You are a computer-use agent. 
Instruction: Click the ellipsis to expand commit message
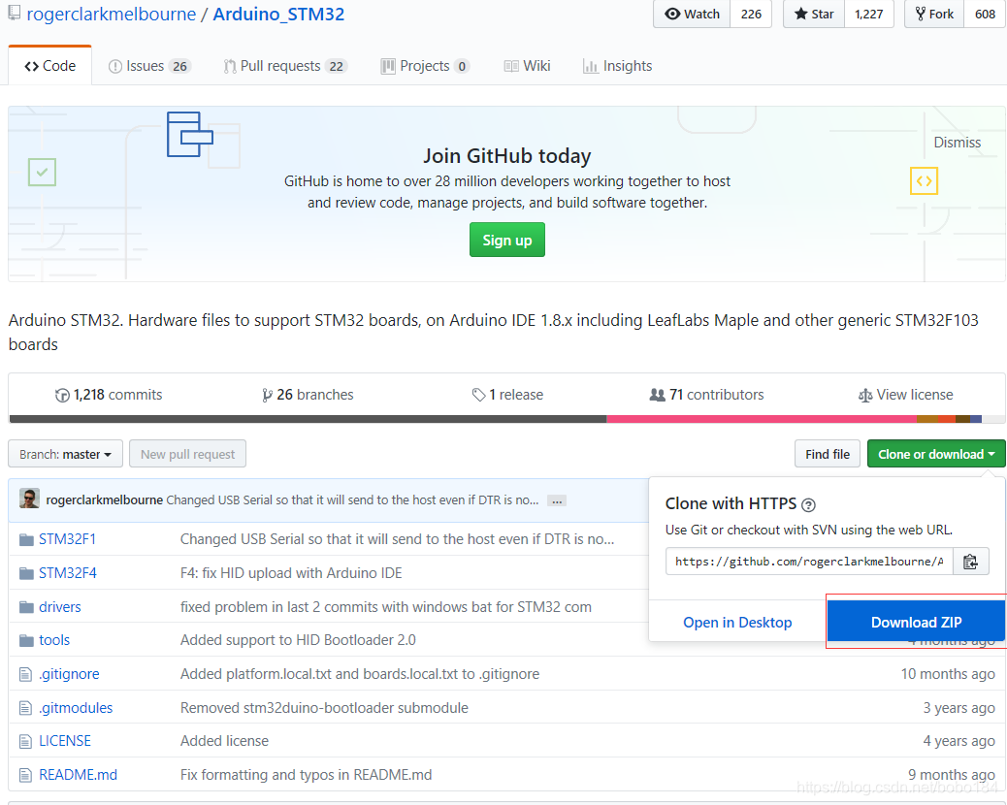[556, 500]
